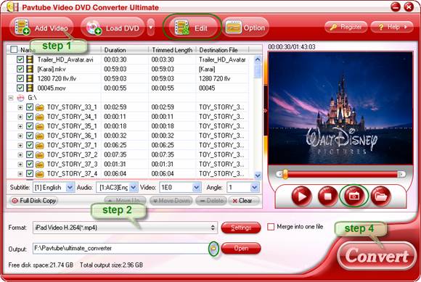Stop the preview playback
This screenshot has width=421, height=282.
pos(328,196)
